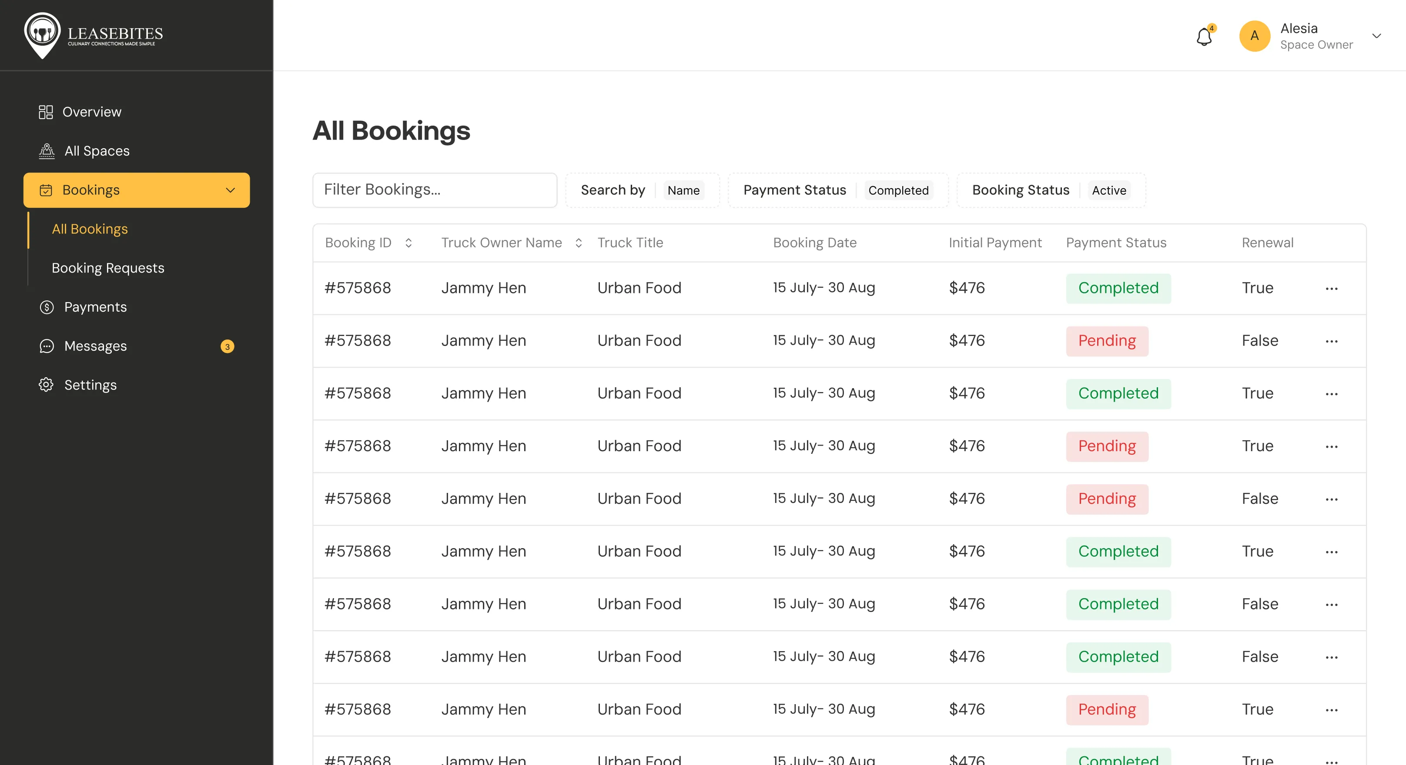Click Completed badge in first row
This screenshot has width=1406, height=765.
point(1118,289)
